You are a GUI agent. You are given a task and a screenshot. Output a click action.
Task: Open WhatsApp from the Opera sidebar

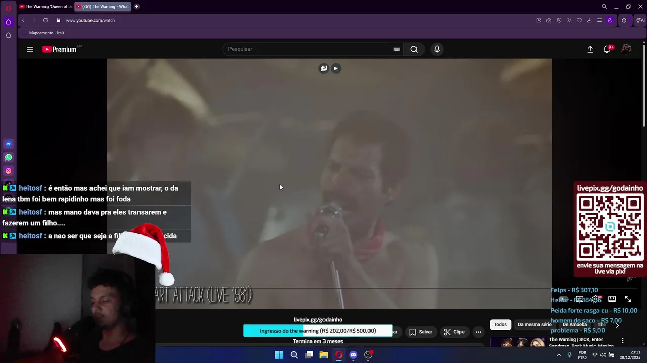[x=9, y=158]
